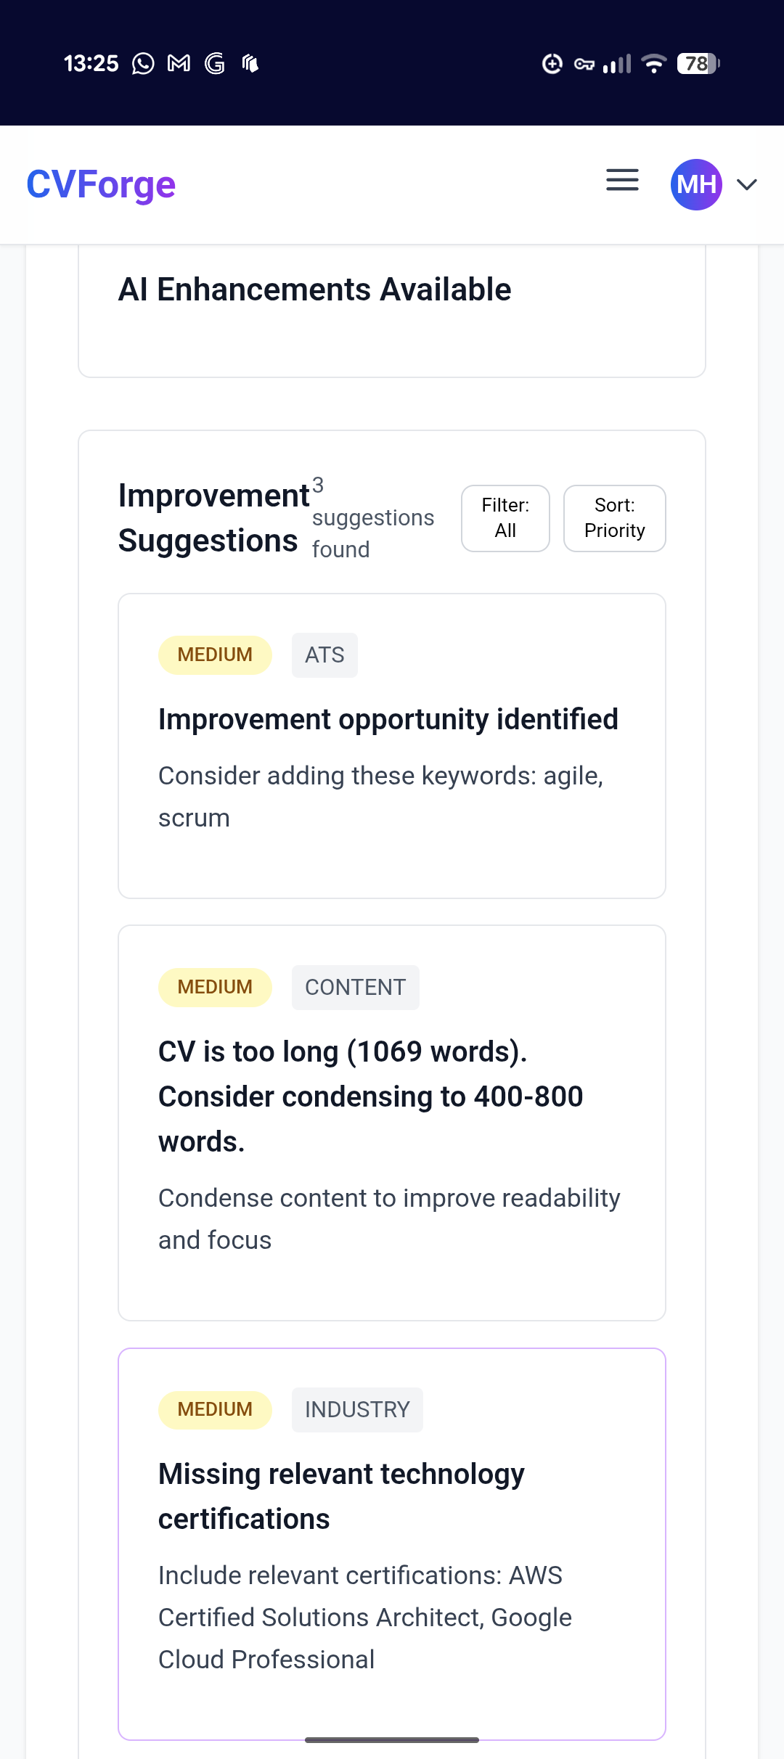Tap the Google notification icon

point(215,64)
